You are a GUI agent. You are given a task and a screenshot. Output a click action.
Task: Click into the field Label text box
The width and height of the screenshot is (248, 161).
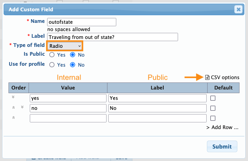coord(112,37)
